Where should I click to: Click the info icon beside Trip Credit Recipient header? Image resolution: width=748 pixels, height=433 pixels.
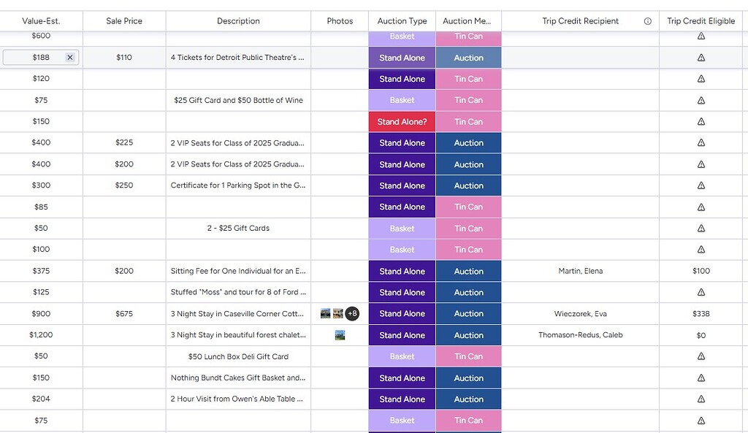(x=647, y=20)
